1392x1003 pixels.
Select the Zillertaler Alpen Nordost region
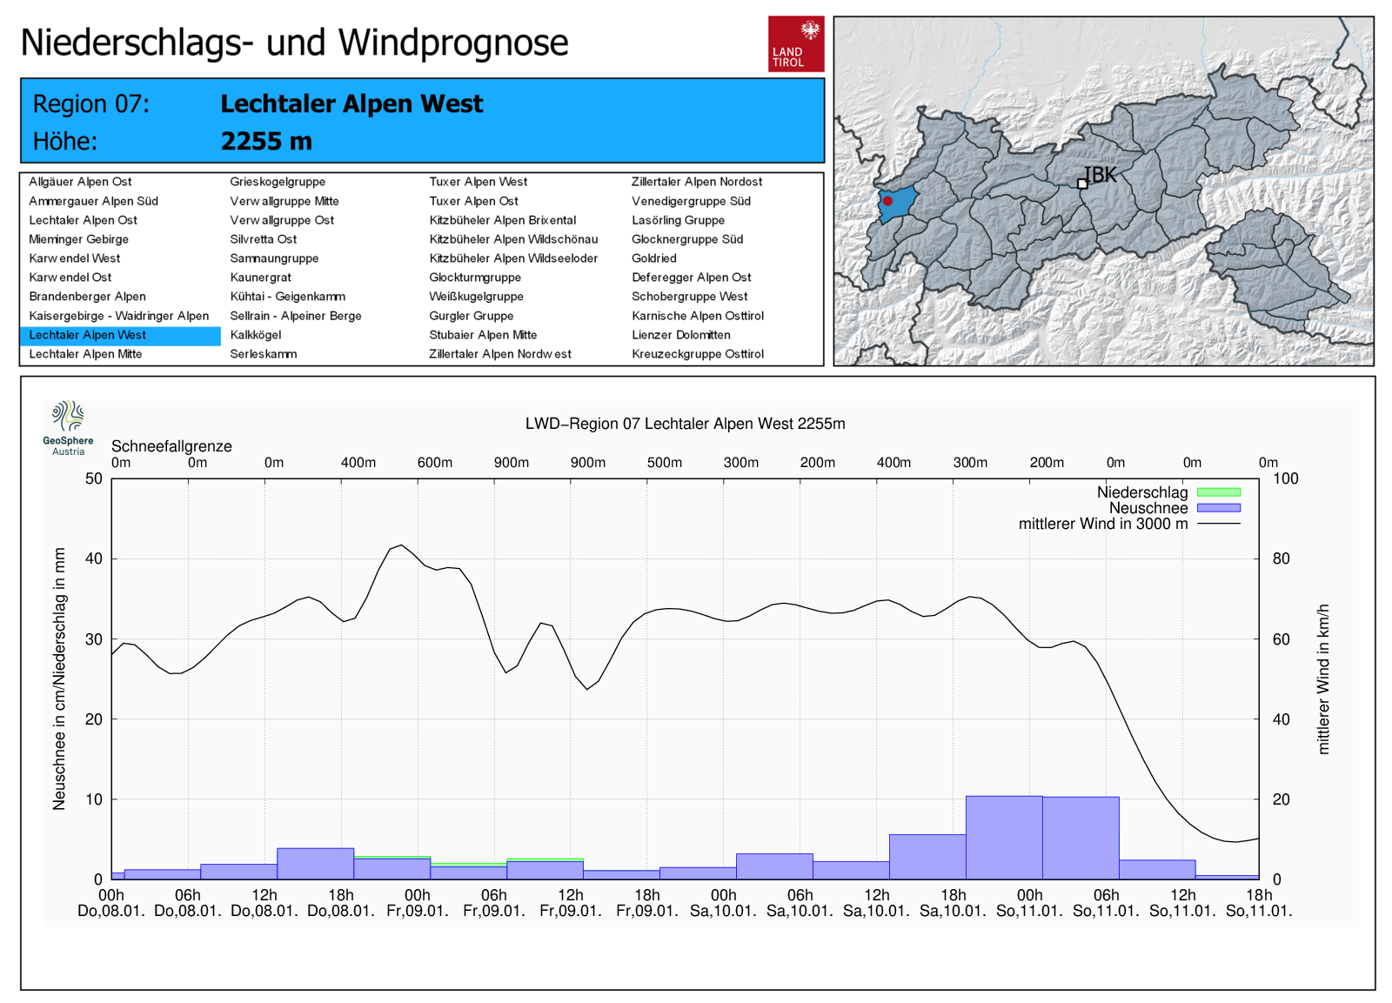tap(696, 182)
